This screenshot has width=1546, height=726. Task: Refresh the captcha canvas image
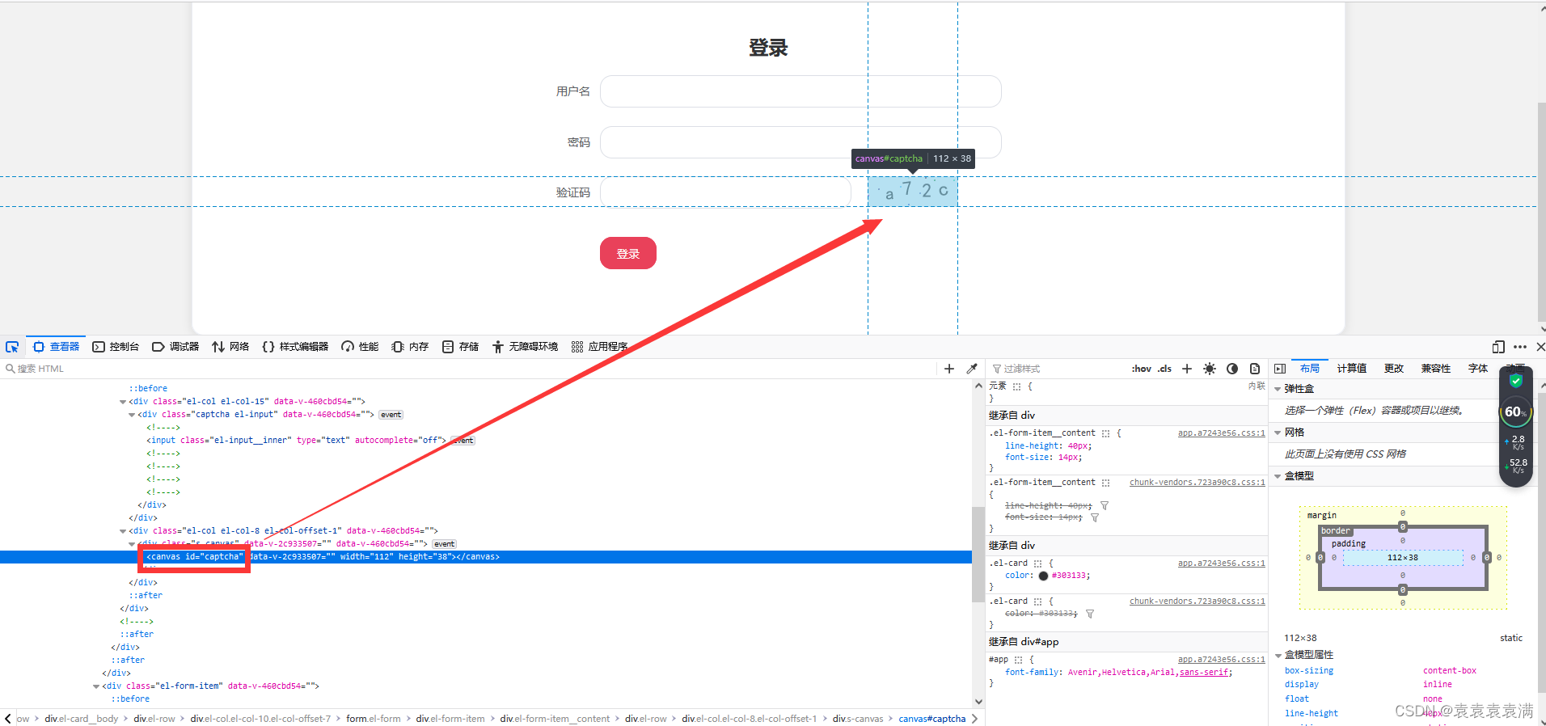coord(913,192)
